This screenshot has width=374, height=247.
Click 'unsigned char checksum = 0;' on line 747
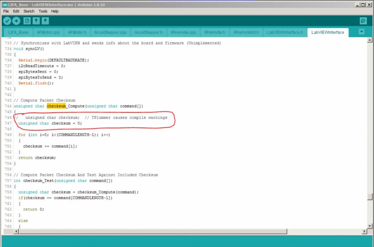(x=50, y=123)
